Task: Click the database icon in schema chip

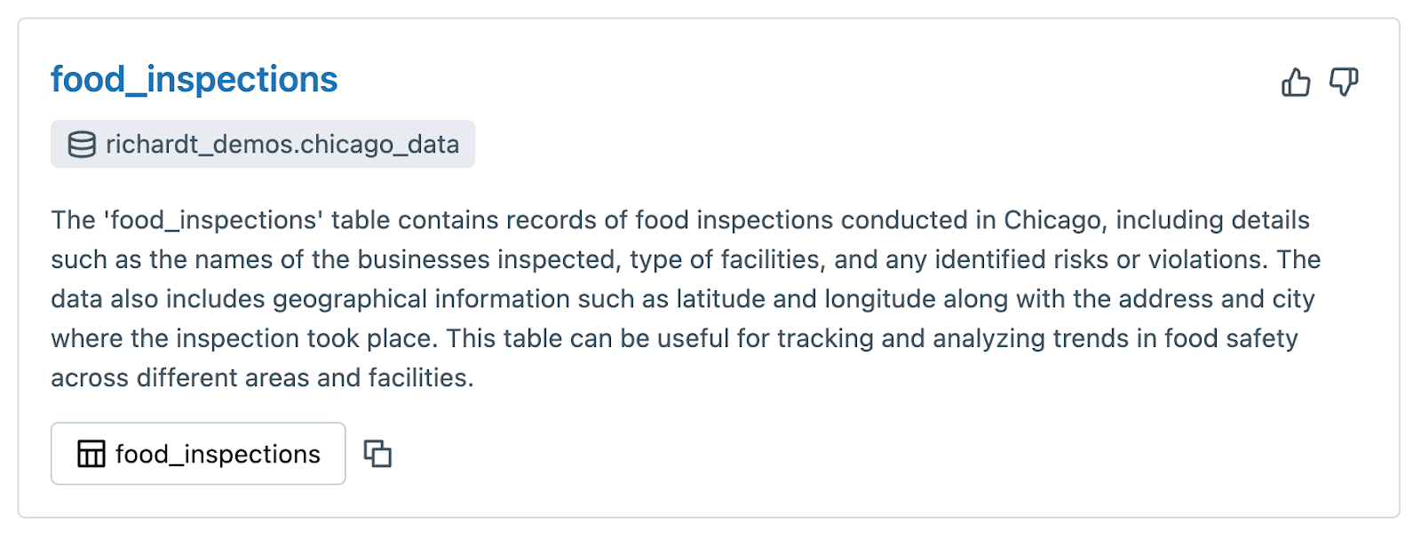Action: (x=82, y=145)
